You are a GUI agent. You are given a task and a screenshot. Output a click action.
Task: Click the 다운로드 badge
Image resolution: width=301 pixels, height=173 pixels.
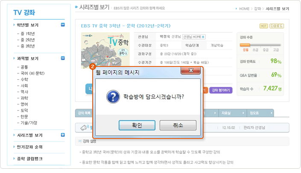pyautogui.click(x=277, y=26)
